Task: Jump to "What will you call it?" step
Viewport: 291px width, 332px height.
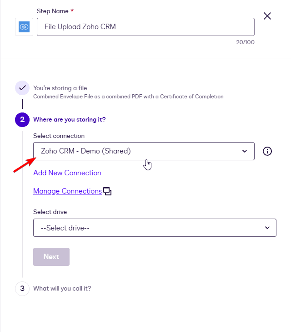Action: [x=62, y=288]
